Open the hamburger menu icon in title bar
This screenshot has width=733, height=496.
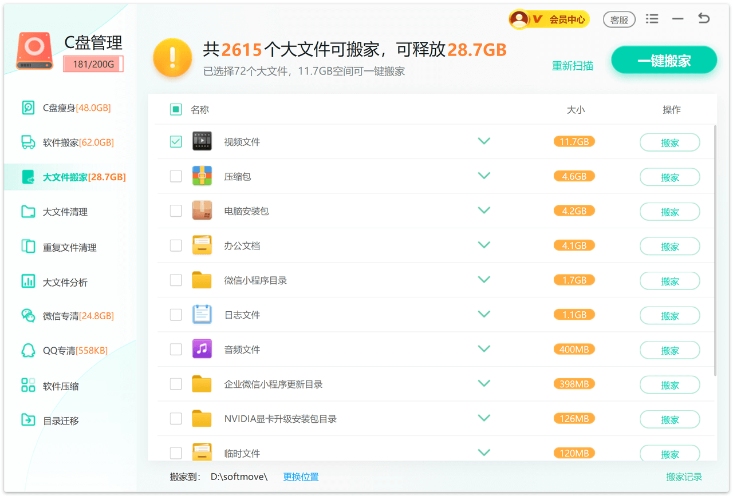click(x=652, y=19)
